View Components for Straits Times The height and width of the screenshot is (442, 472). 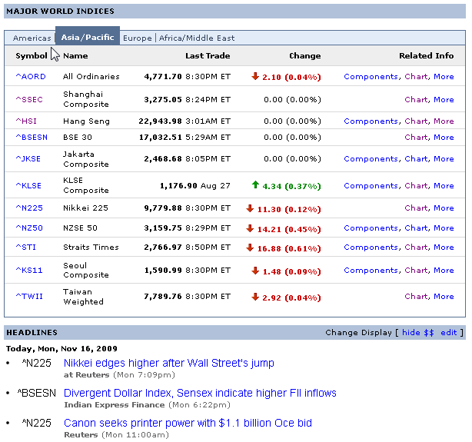(371, 248)
